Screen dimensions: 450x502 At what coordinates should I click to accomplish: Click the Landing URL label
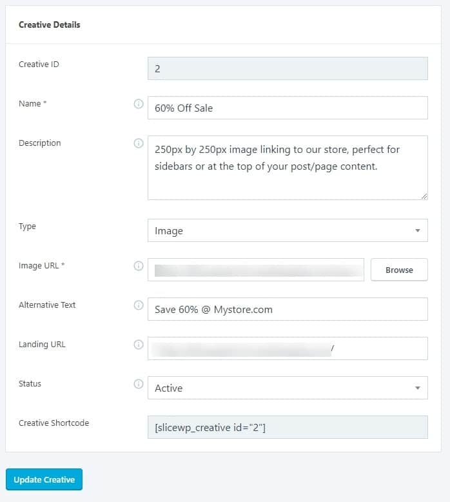click(42, 344)
